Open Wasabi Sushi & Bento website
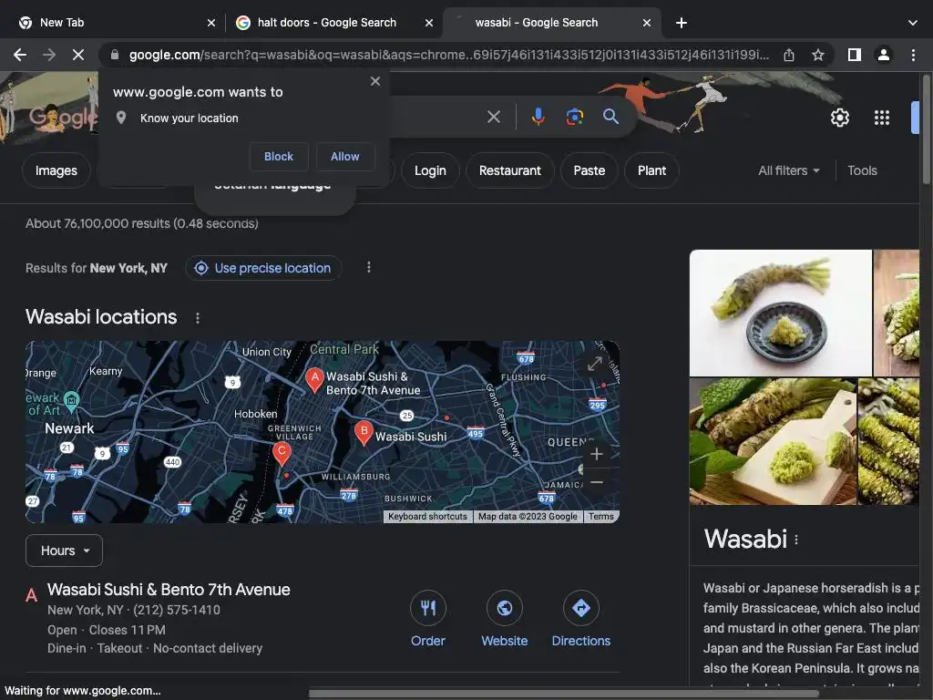The image size is (933, 700). point(504,619)
